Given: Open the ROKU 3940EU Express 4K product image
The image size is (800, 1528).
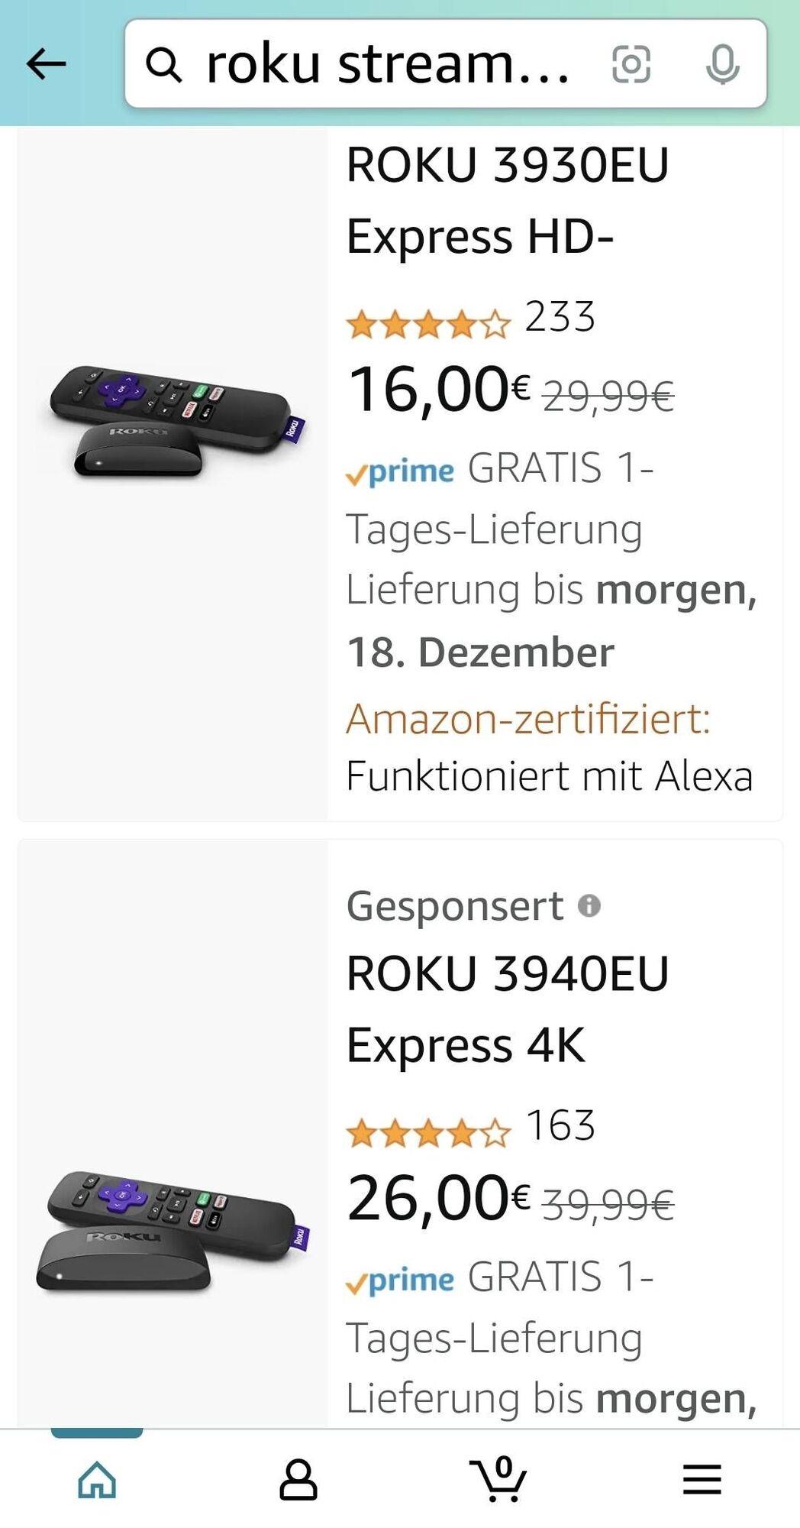Looking at the screenshot, I should (x=173, y=1231).
